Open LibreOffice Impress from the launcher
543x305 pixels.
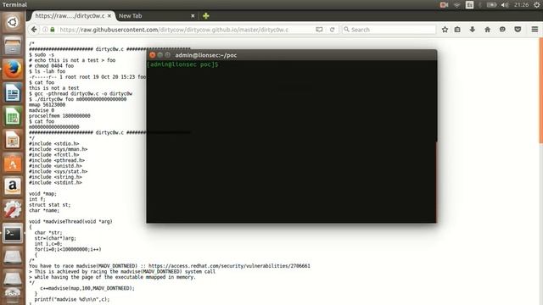tap(13, 140)
